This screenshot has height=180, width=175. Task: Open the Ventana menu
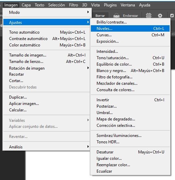point(128,5)
